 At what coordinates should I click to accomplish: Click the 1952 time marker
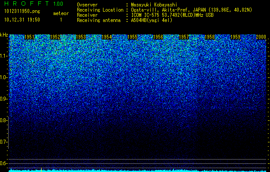(55, 37)
